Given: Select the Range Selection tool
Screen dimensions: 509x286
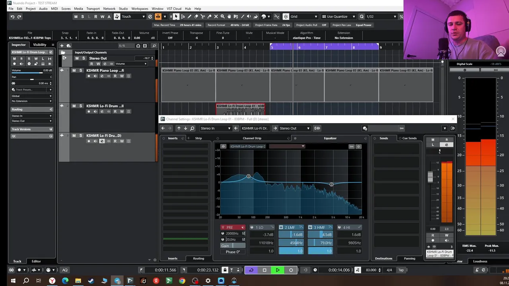Looking at the screenshot, I should coord(183,17).
